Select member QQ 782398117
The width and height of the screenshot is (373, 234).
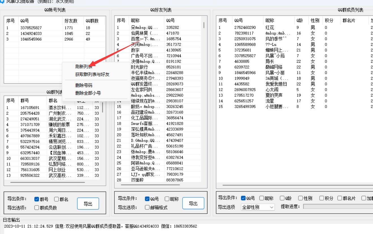pyautogui.click(x=295, y=33)
